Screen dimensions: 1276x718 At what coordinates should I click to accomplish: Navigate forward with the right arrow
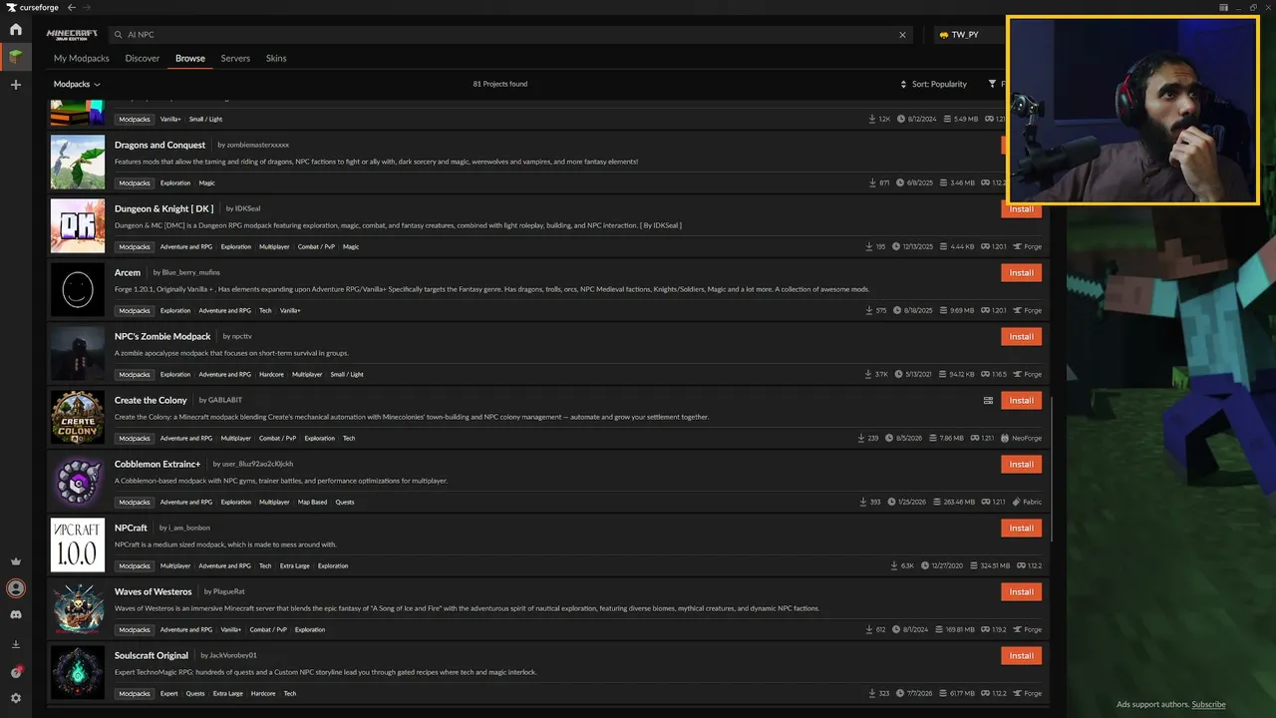(87, 7)
